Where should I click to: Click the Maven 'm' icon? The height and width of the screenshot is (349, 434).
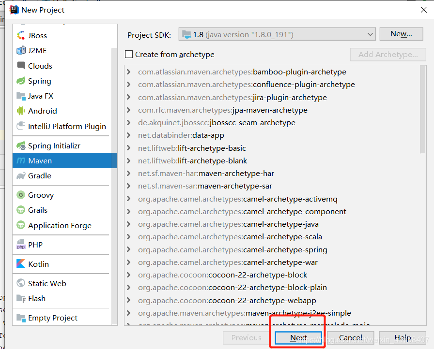[x=21, y=160]
